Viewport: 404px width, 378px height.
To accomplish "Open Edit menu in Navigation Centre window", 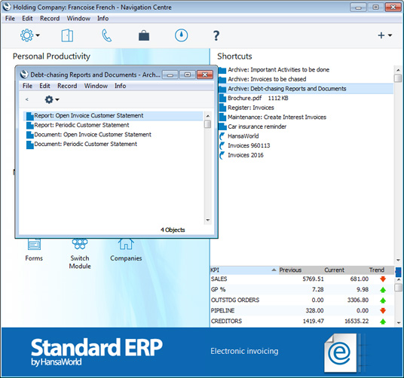I will tap(27, 19).
